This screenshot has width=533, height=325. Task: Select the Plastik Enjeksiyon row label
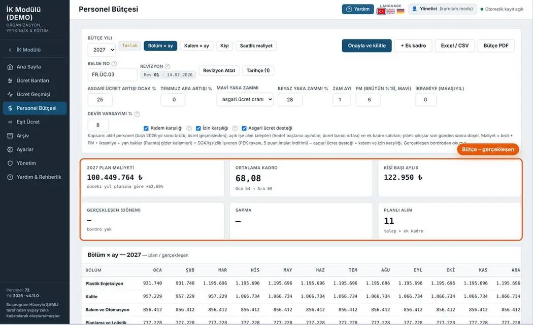coord(105,283)
